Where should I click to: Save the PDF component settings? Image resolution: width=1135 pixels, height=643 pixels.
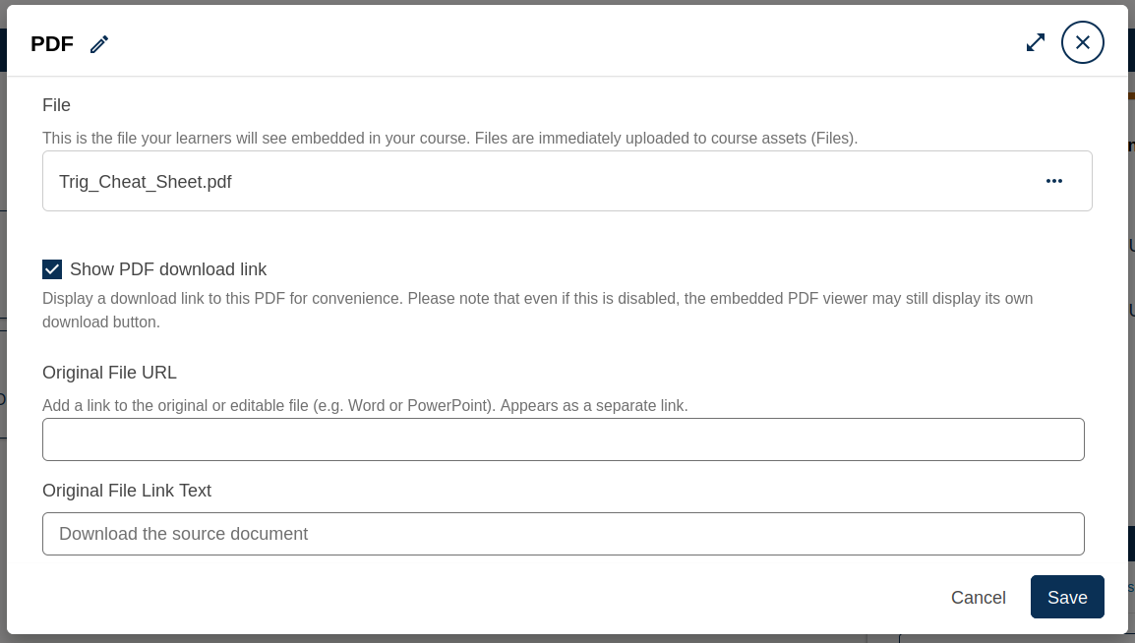(x=1067, y=598)
